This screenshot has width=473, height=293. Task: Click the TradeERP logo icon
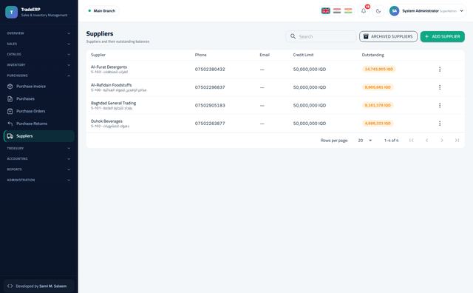12,12
